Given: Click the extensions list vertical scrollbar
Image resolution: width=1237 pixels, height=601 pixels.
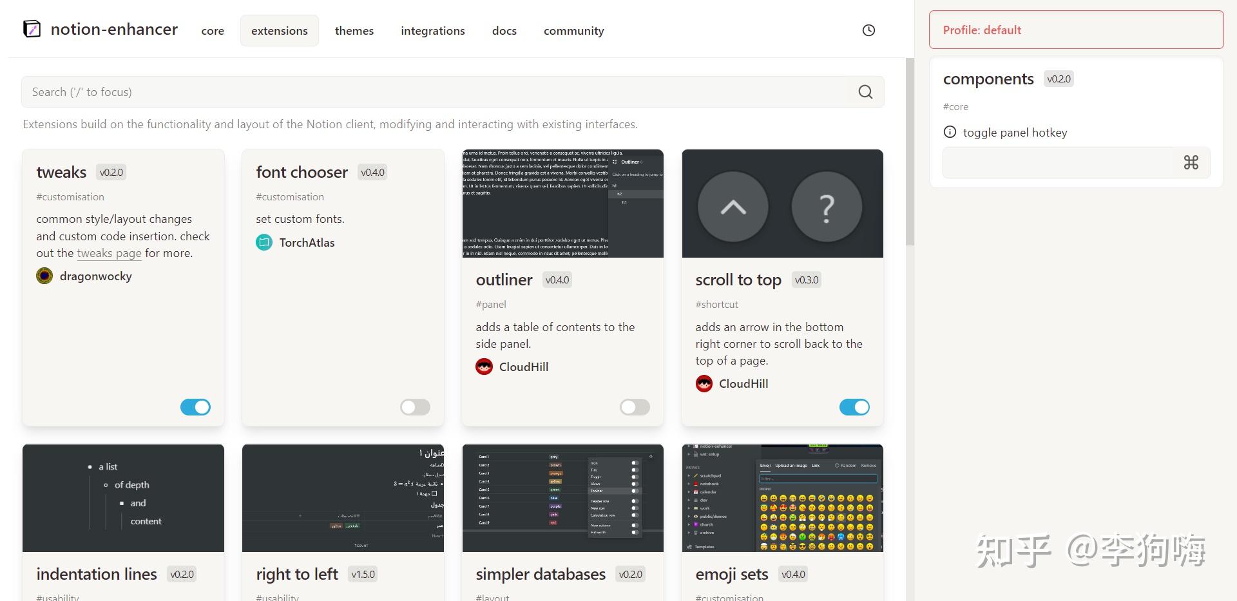Looking at the screenshot, I should [910, 151].
